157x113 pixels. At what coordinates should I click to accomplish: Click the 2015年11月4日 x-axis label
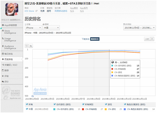click(x=32, y=99)
